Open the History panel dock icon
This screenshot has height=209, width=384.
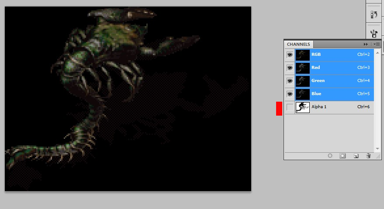[x=374, y=14]
